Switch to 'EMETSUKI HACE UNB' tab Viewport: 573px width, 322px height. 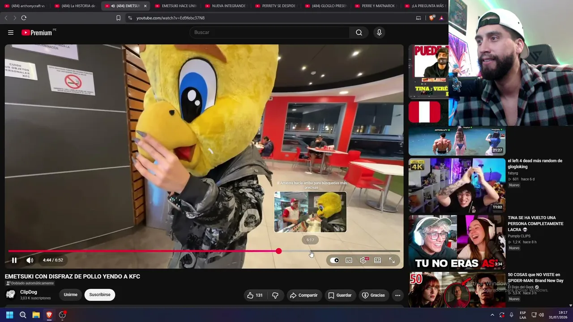[175, 6]
